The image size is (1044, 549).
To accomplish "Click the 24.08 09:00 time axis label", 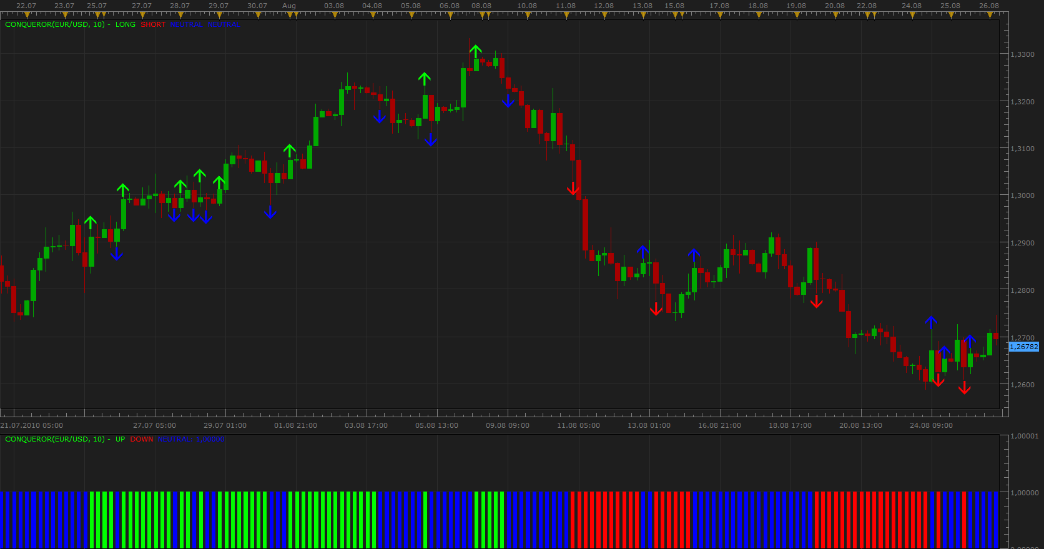I will (931, 425).
